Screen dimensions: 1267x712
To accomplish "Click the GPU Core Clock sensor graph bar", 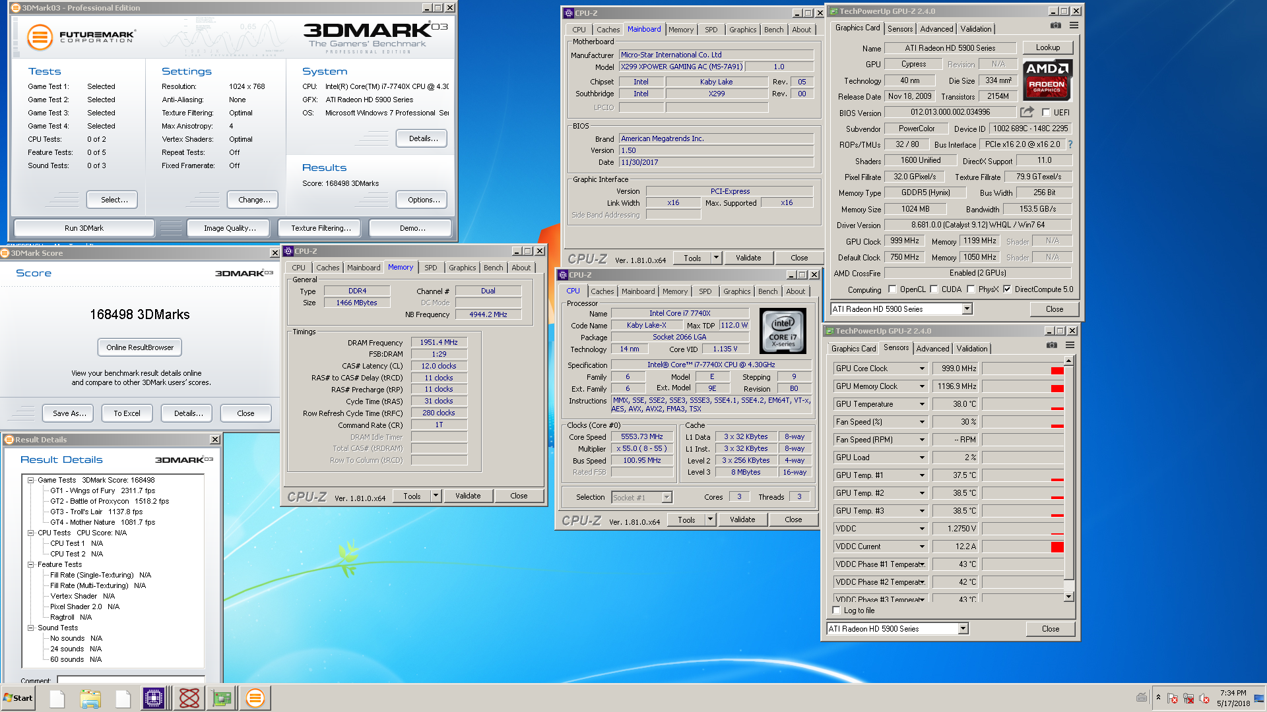I will [x=1023, y=369].
